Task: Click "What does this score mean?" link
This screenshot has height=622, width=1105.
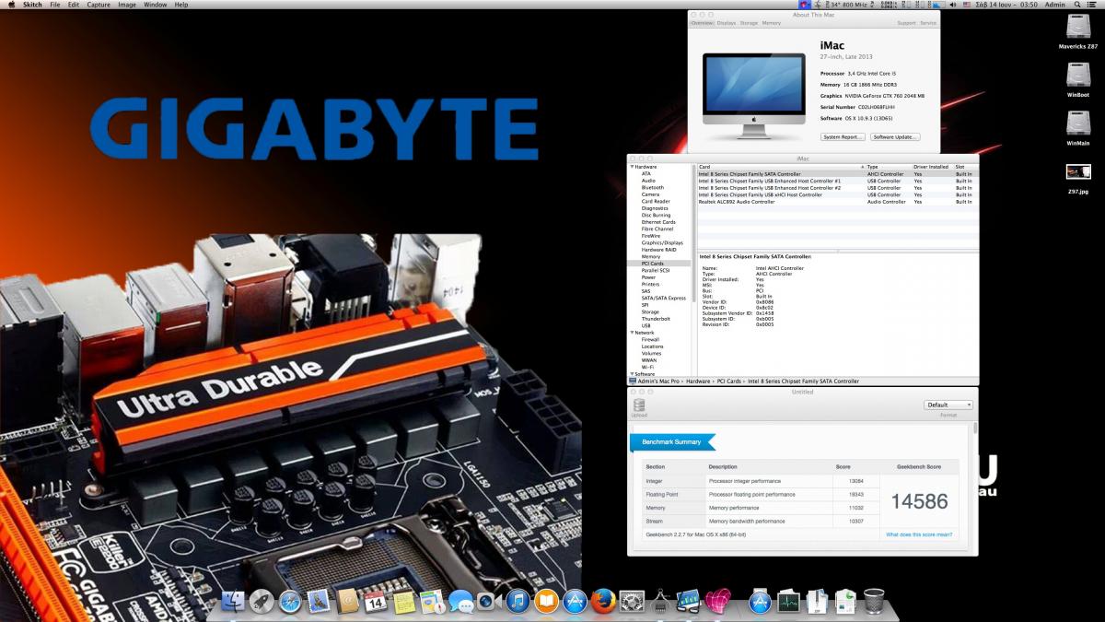Action: (x=919, y=534)
